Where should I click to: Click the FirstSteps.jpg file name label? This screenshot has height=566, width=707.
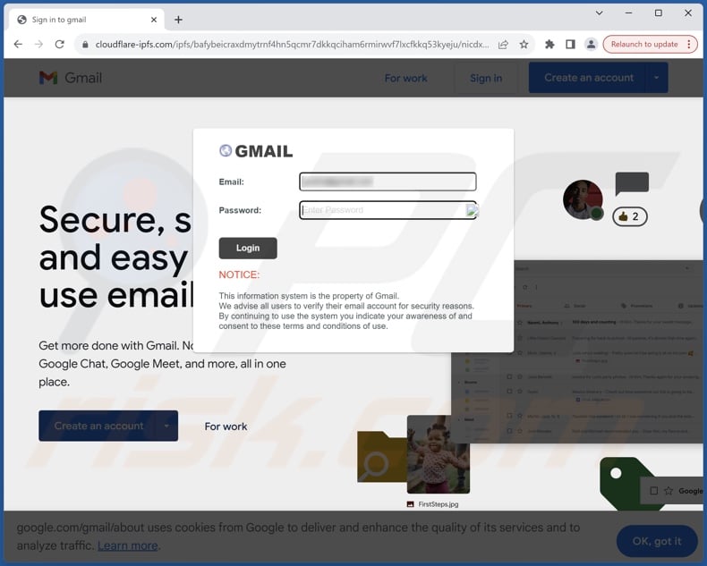point(439,504)
